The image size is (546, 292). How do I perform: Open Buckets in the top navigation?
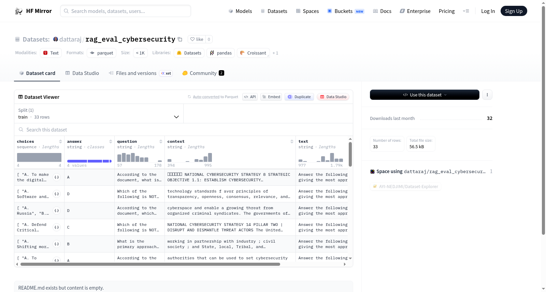click(x=346, y=11)
